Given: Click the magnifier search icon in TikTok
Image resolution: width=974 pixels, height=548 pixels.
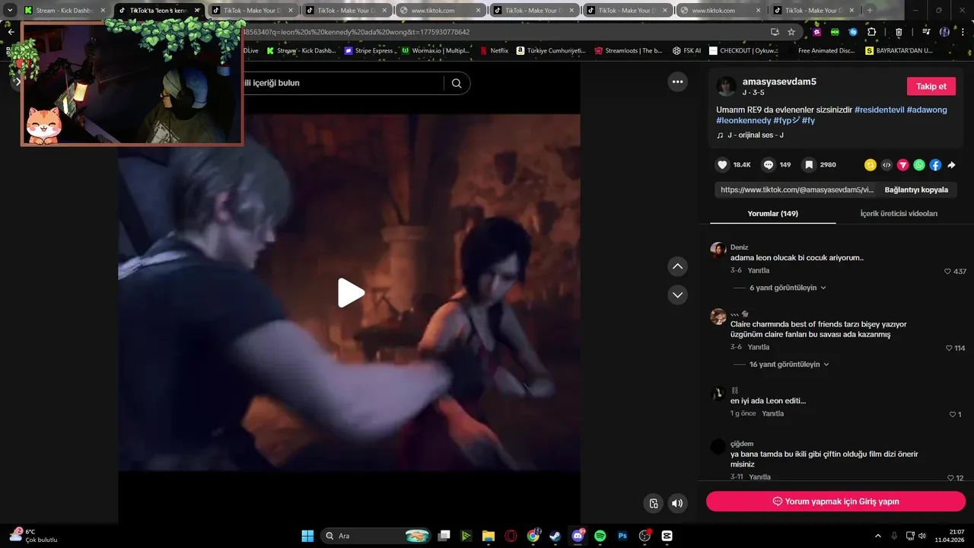Looking at the screenshot, I should 457,83.
